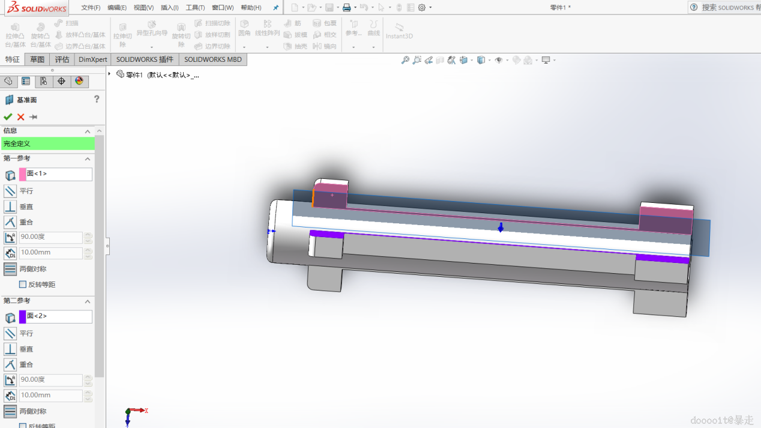Viewport: 761px width, 428px height.
Task: Expand the 零件1 feature tree node
Action: coord(109,74)
